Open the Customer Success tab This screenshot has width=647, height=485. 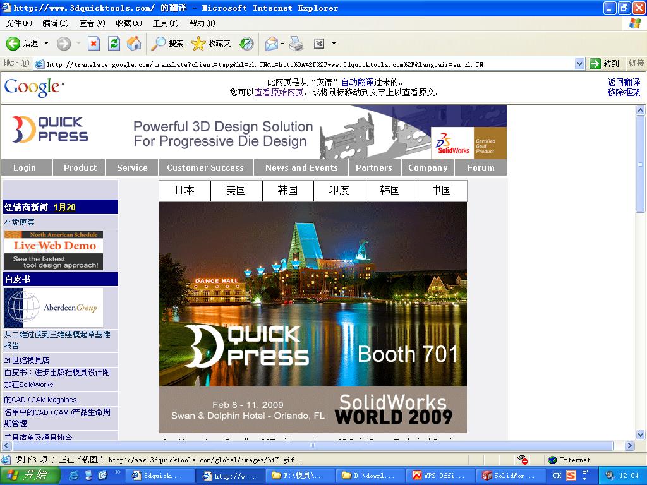click(205, 167)
